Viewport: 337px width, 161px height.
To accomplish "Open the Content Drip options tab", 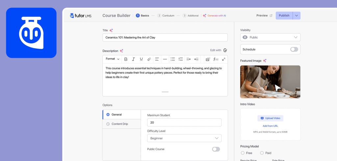I will (x=122, y=124).
